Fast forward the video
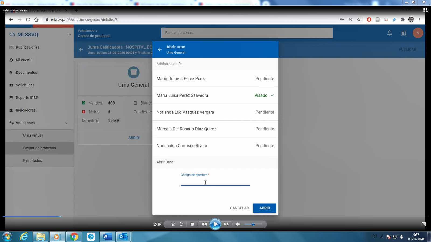The image size is (431, 242). pos(226,224)
